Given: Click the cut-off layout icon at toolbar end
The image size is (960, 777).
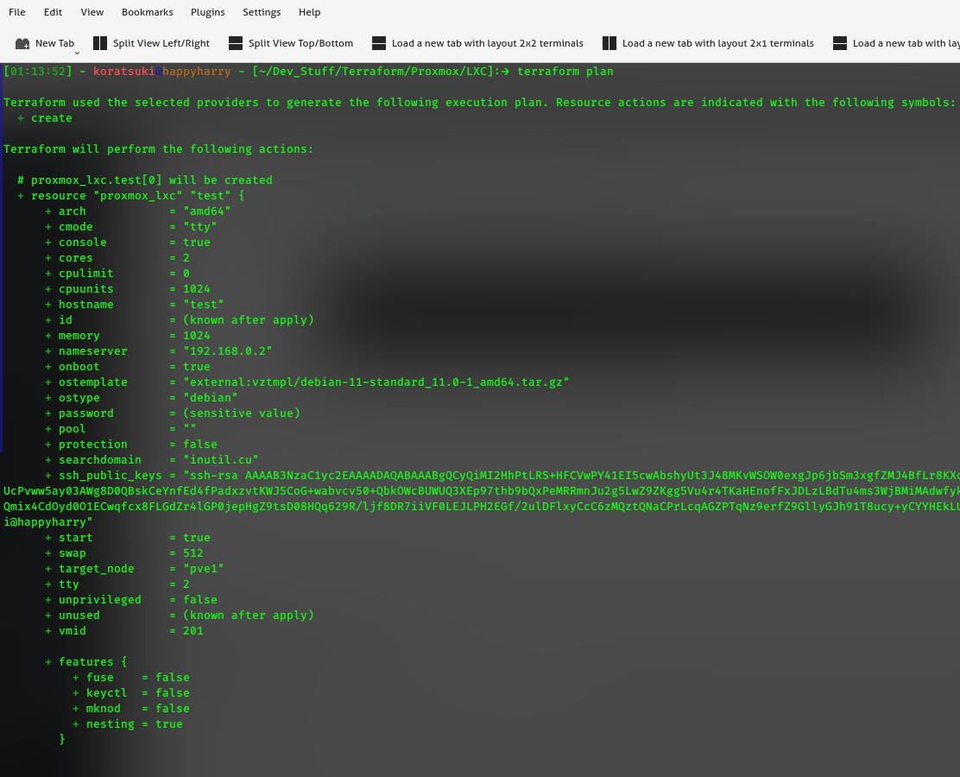Looking at the screenshot, I should coord(840,43).
